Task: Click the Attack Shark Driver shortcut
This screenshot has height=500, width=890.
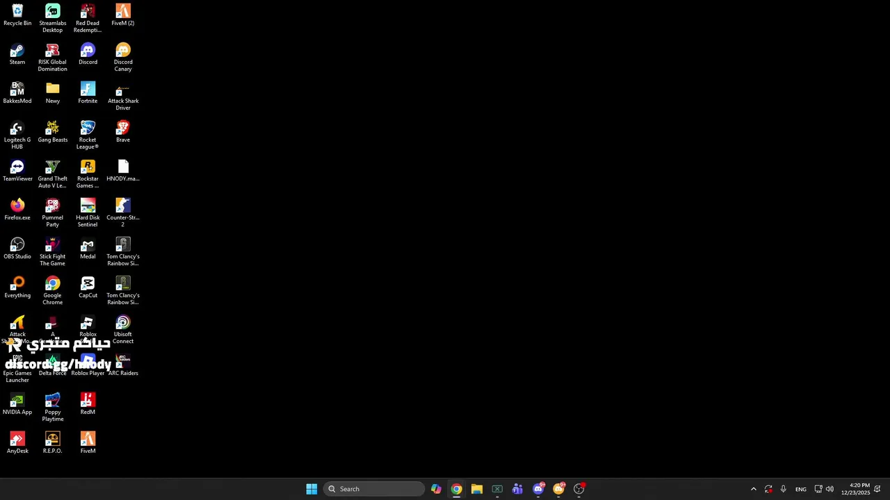Action: pos(123,97)
